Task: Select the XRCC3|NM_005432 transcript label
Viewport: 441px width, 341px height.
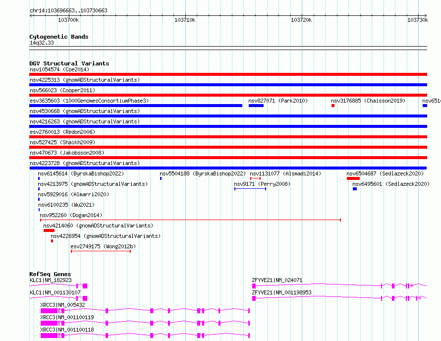Action: coord(62,305)
